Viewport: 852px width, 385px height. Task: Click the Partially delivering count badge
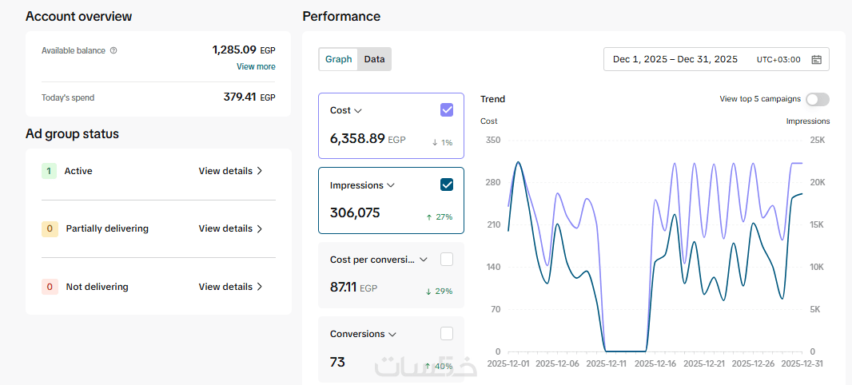[x=50, y=228]
